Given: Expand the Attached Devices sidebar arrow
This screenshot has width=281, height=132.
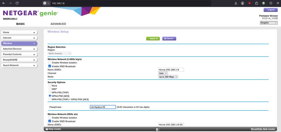Looking at the screenshot, I should pos(34,49).
